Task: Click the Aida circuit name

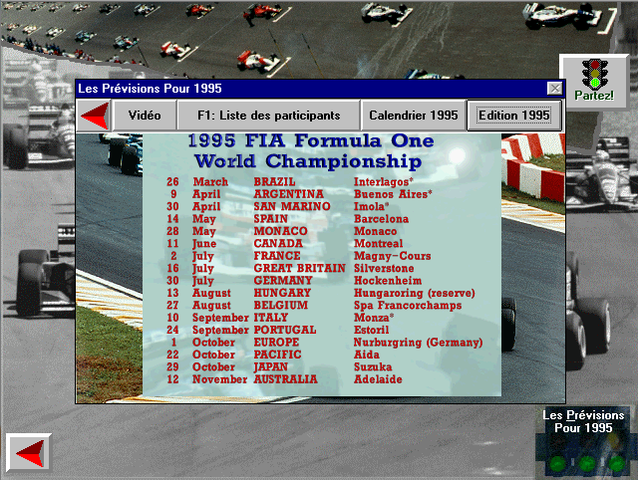Action: click(x=367, y=355)
